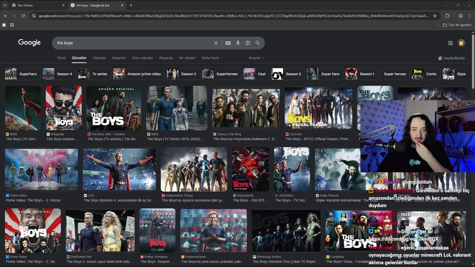Filter by Cast chip
The height and width of the screenshot is (267, 475).
(256, 74)
